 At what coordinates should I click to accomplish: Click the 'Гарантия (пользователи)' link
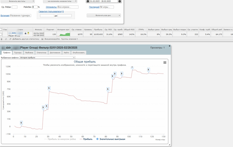pos(50,12)
